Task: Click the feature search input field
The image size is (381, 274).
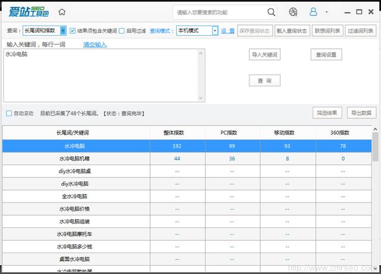Action: click(219, 12)
